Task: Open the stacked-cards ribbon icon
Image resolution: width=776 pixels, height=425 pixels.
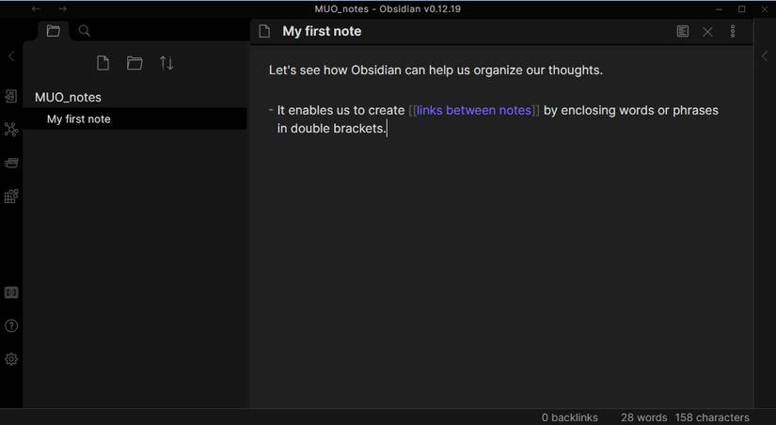Action: tap(11, 163)
